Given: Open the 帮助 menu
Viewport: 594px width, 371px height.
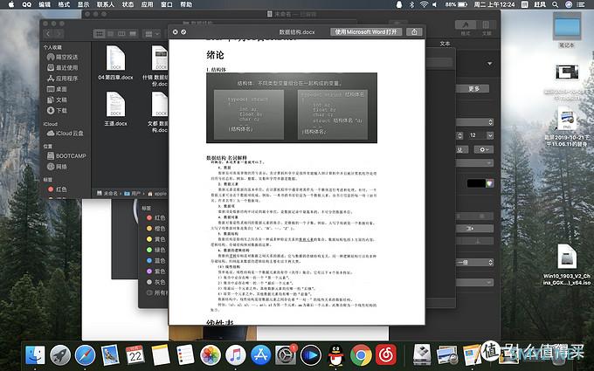Looking at the screenshot, I should tap(186, 4).
